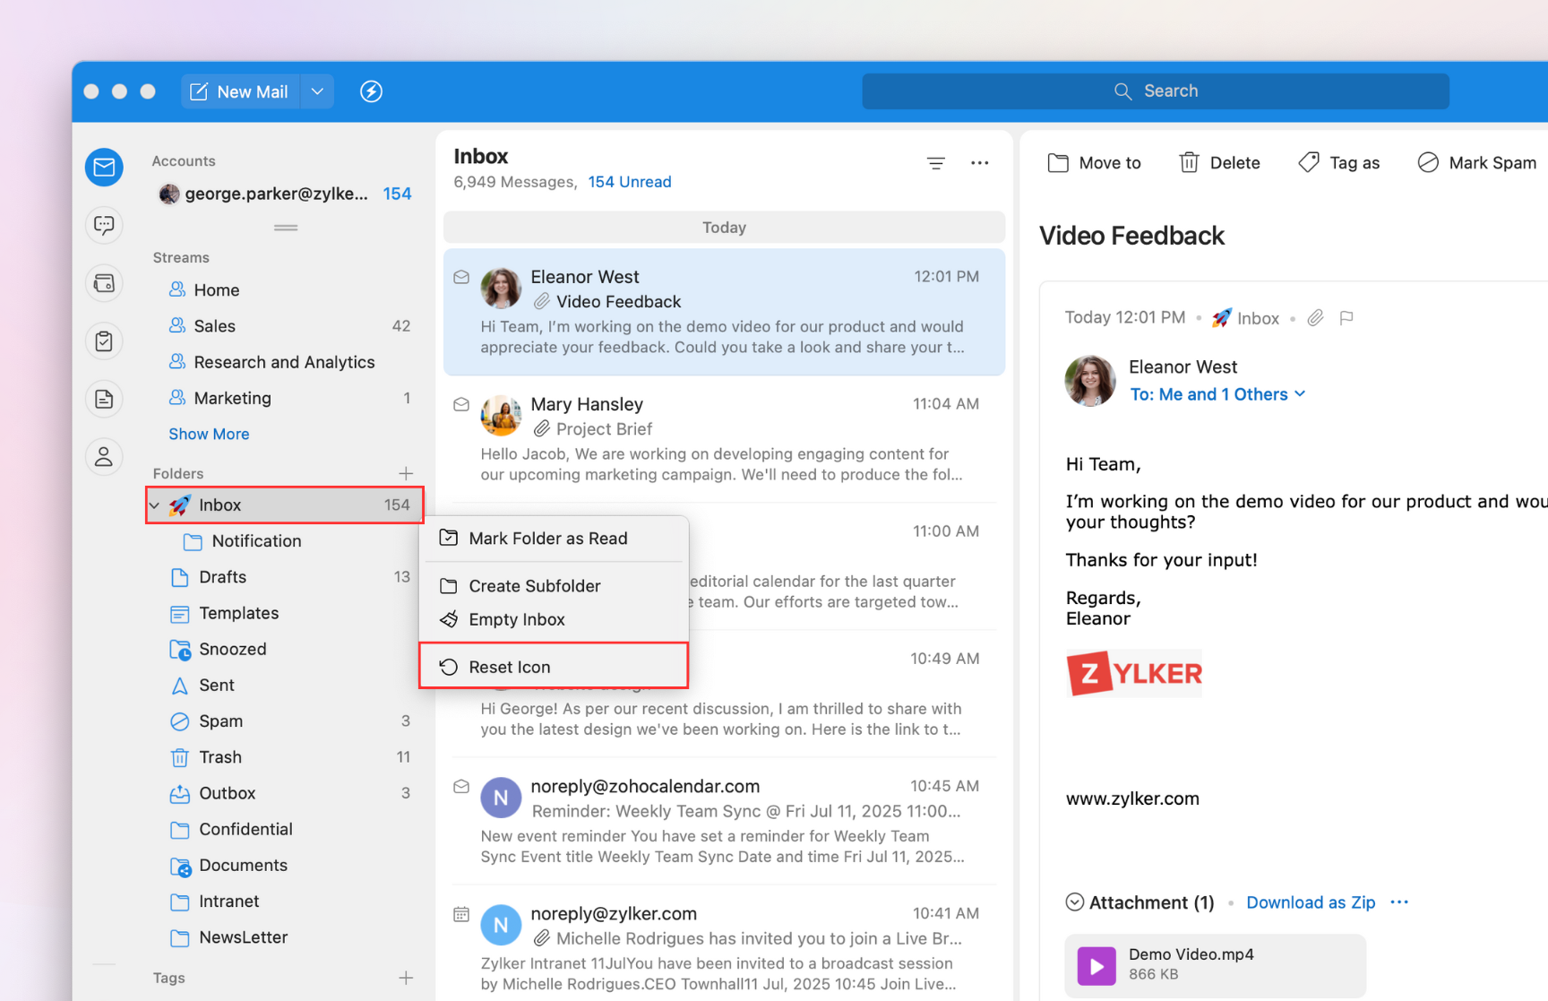Open the Tasks icon in left sidebar

tap(104, 341)
